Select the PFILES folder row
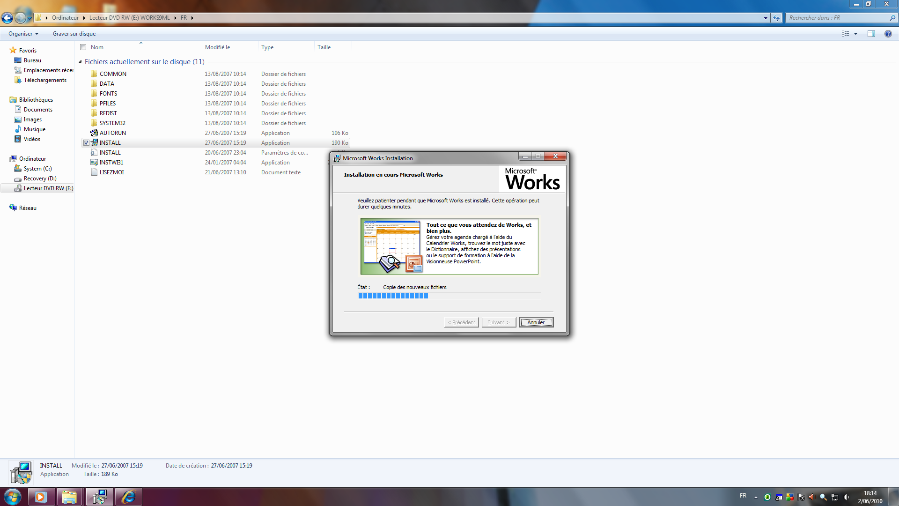Viewport: 899px width, 506px height. coord(215,104)
